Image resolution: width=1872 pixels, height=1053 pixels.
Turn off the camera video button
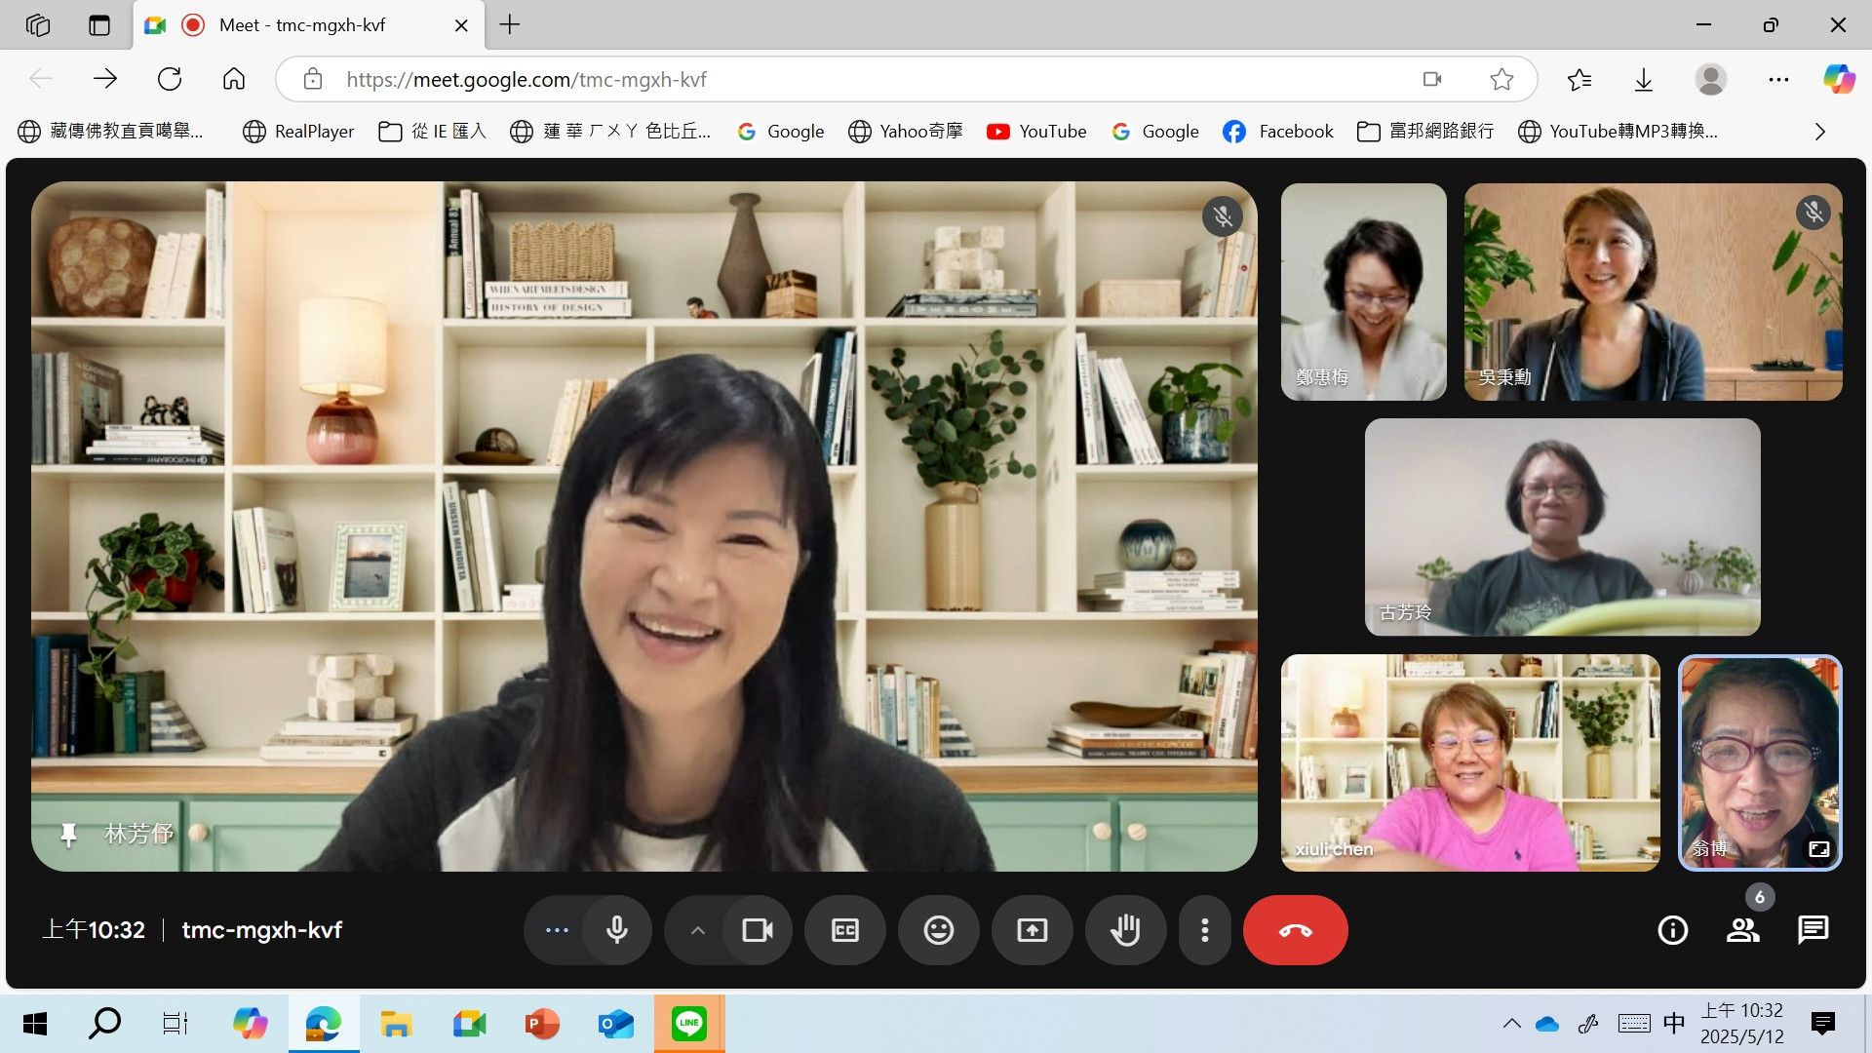point(758,930)
